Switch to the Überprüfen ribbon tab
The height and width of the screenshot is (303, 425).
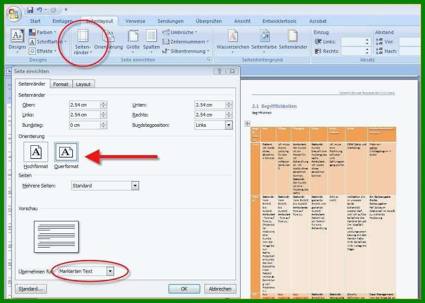click(209, 21)
